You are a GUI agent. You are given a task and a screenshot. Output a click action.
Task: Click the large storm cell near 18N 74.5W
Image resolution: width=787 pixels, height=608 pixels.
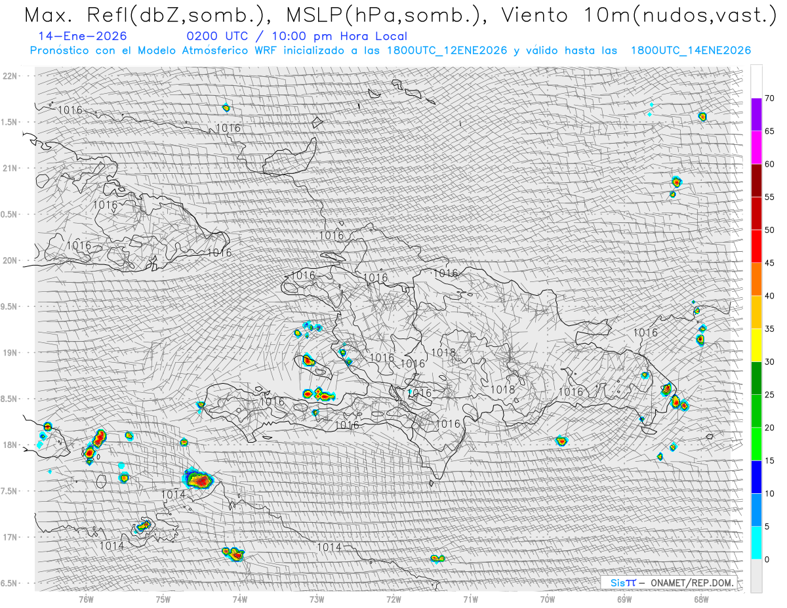pos(198,479)
